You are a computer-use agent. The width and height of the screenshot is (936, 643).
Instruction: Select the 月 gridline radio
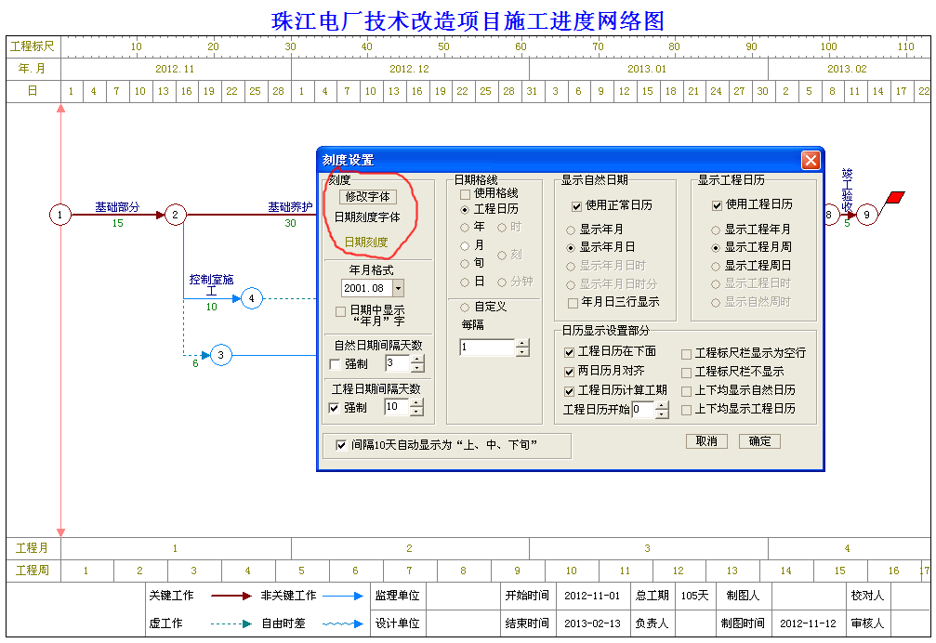click(x=465, y=245)
